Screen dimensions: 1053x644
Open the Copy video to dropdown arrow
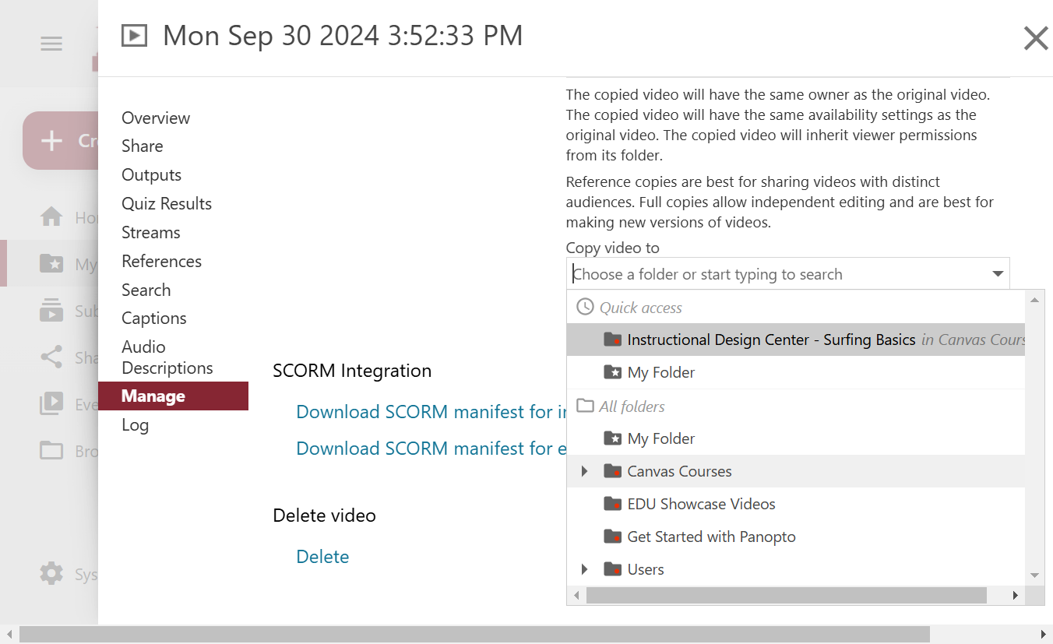coord(997,274)
